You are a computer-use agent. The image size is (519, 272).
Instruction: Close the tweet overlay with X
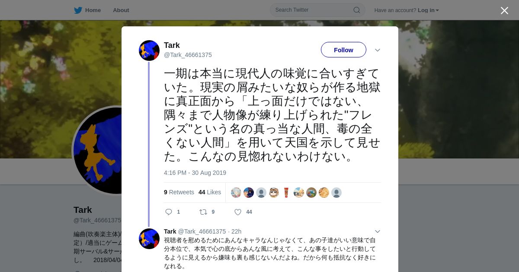[x=504, y=10]
